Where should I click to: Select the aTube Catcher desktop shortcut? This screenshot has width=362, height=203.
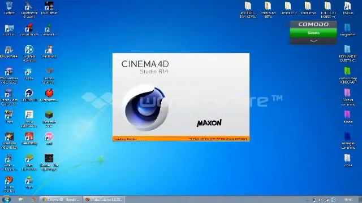9,184
